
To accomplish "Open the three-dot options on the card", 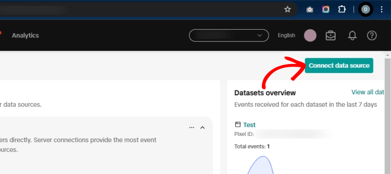I will tap(192, 128).
